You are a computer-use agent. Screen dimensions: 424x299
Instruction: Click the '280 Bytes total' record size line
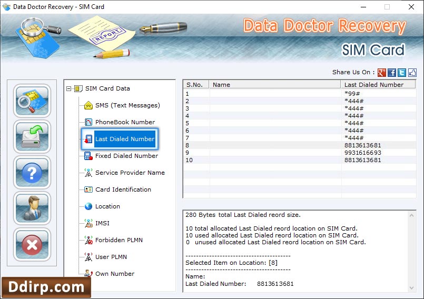tap(243, 215)
